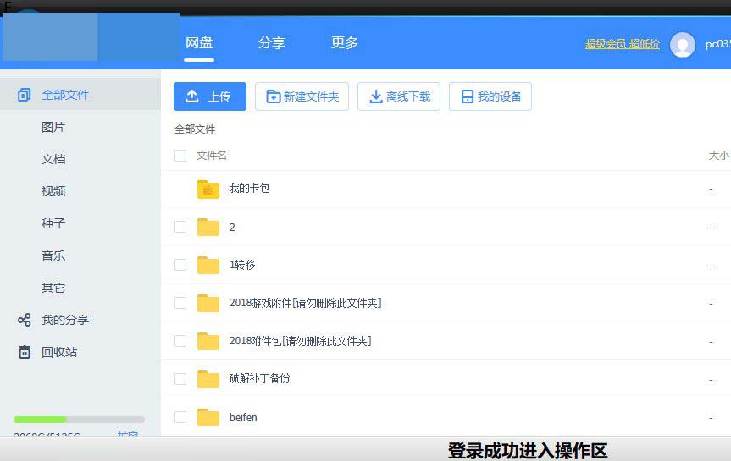731x461 pixels.
Task: Check the box for folder 2
Action: tap(180, 227)
